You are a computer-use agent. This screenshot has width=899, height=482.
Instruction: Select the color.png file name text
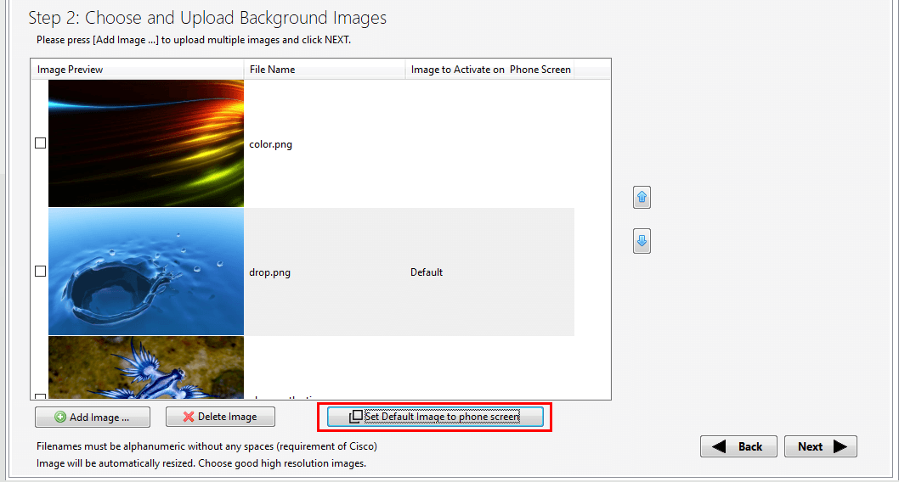point(270,144)
